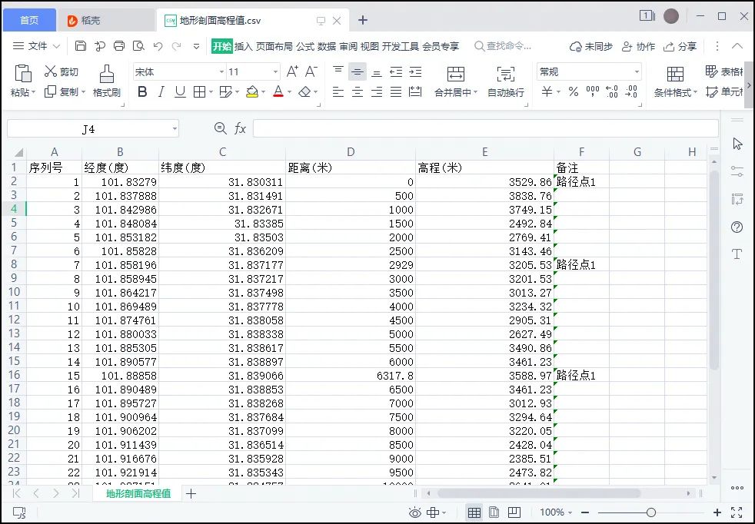Open the font name dropdown 宋体
The height and width of the screenshot is (524, 755).
[x=221, y=72]
